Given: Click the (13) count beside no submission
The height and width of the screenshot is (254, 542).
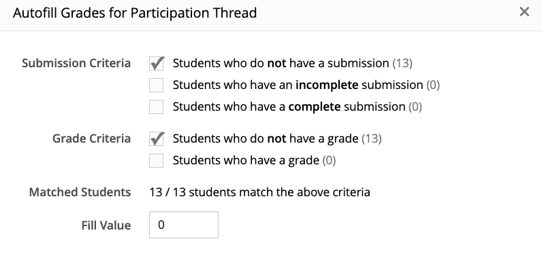Looking at the screenshot, I should coord(402,63).
